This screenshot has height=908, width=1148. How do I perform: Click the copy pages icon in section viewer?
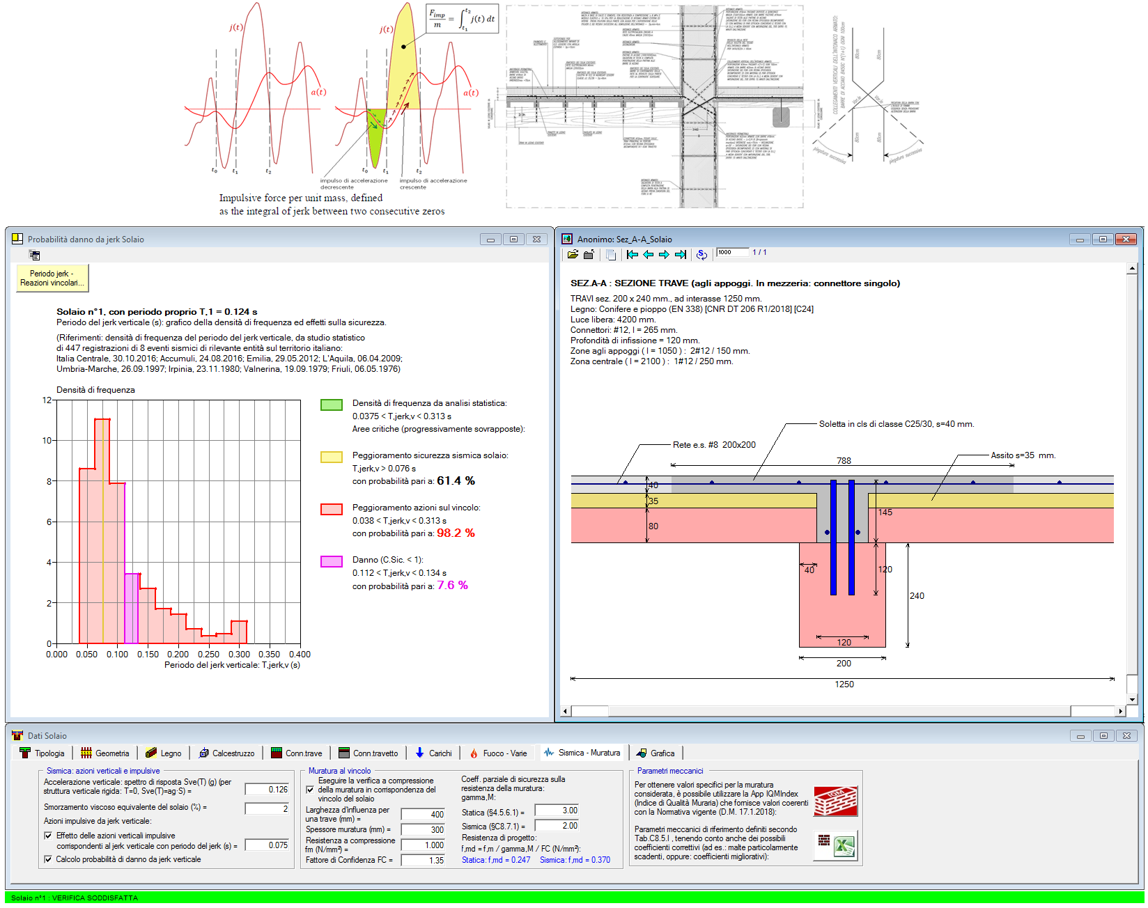coord(611,255)
